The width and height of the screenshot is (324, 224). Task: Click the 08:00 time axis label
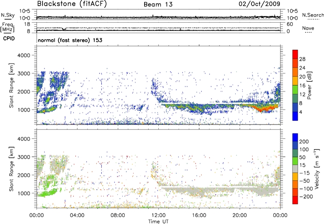(x=118, y=216)
